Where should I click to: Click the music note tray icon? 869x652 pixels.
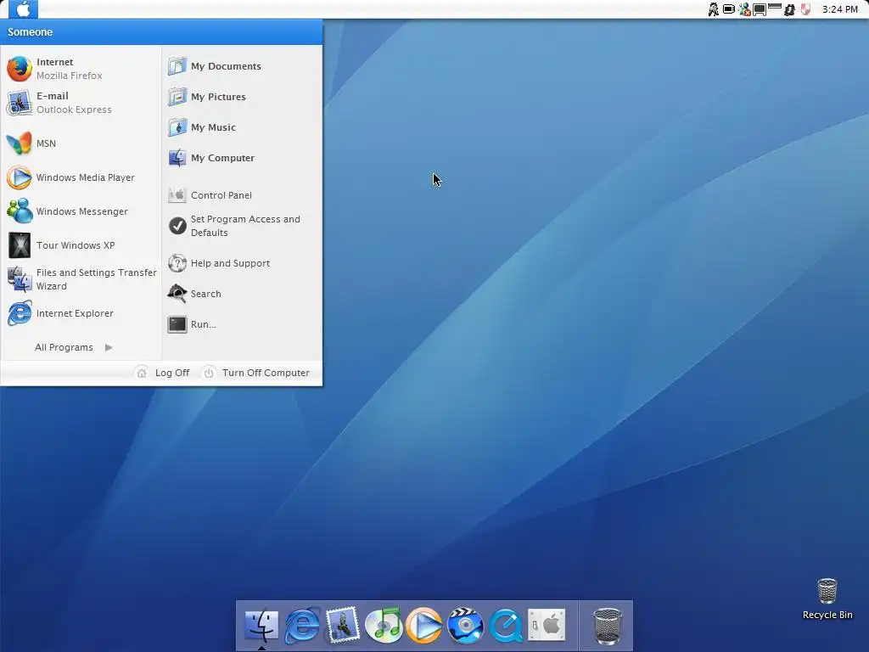click(x=789, y=9)
